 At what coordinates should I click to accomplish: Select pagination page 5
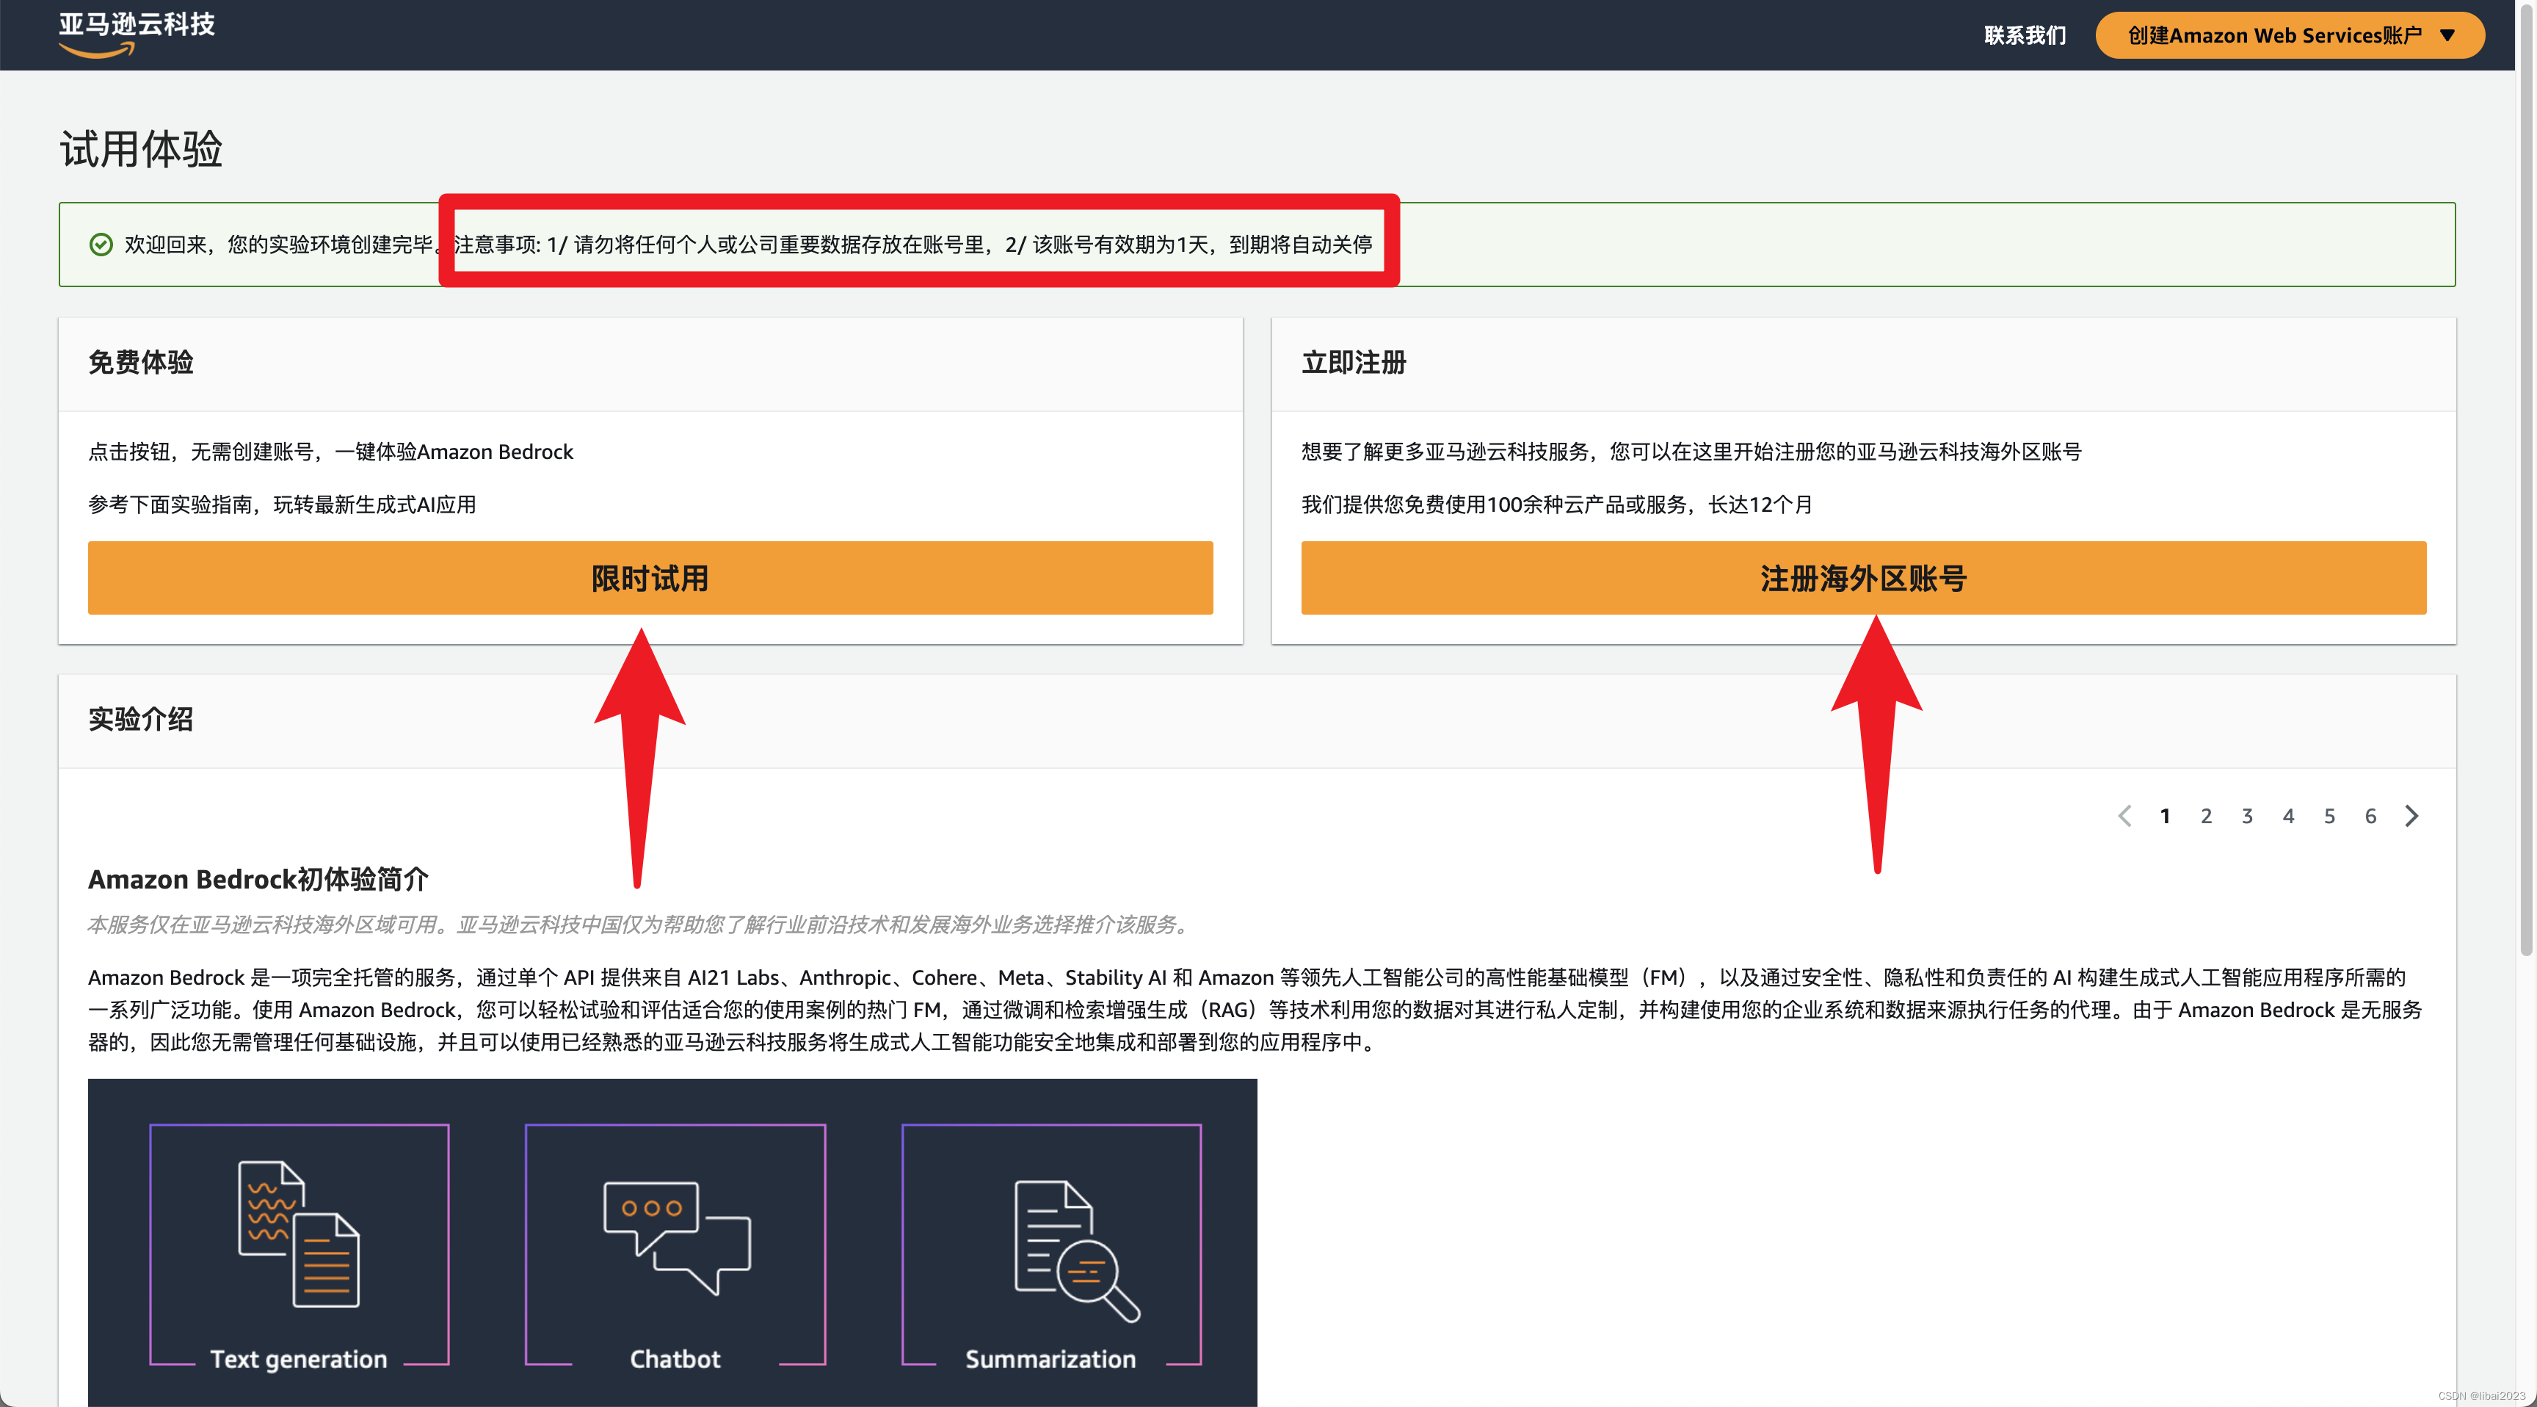point(2329,816)
